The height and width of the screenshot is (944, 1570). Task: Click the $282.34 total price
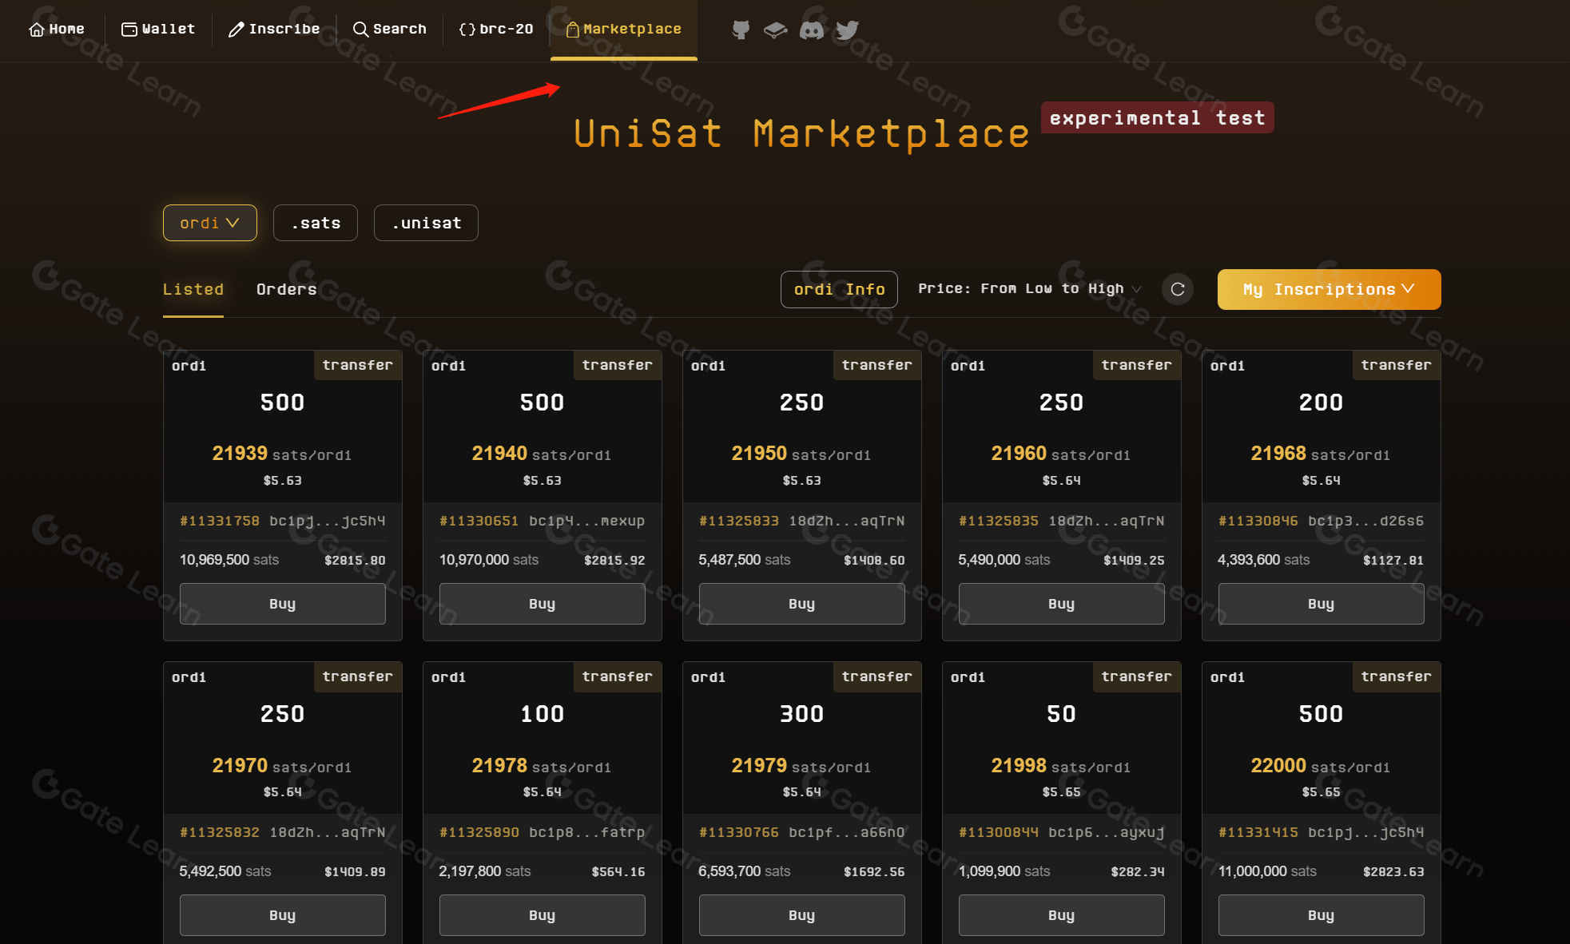pyautogui.click(x=1138, y=872)
